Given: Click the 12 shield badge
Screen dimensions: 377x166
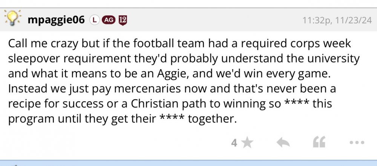Looking at the screenshot, I should click(x=122, y=20).
